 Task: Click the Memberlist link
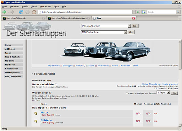[x=103, y=65]
